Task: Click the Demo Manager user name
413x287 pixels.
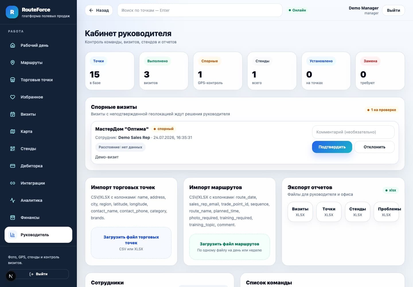Action: coord(364,8)
